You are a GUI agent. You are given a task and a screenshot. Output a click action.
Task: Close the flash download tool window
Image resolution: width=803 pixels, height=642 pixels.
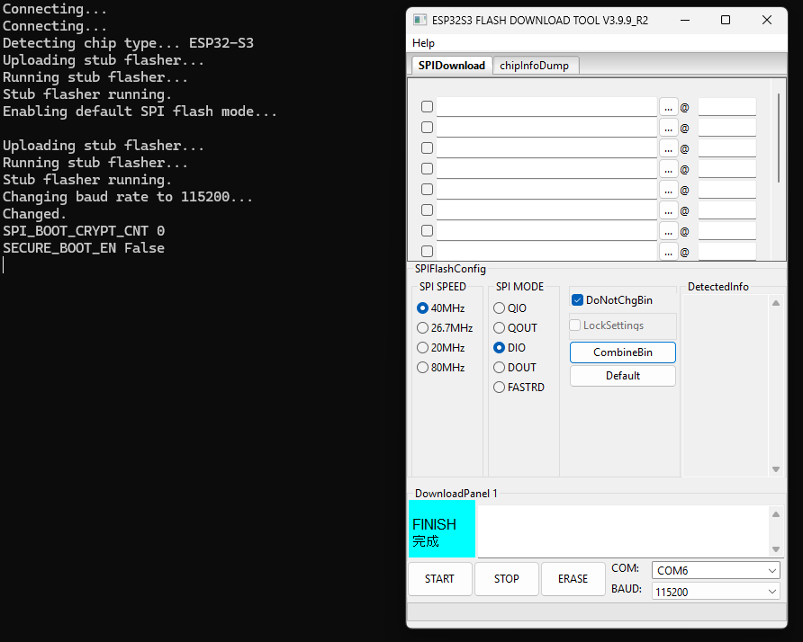tap(767, 20)
